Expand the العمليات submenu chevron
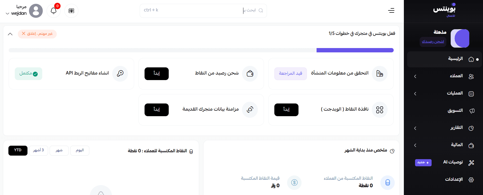Screen dimensions: 483x195 click(x=415, y=94)
